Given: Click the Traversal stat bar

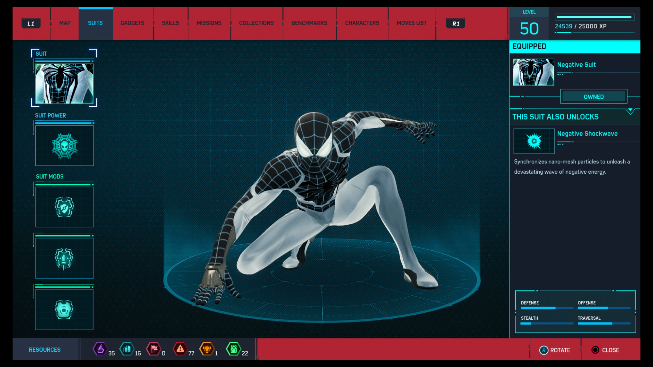Looking at the screenshot, I should point(604,324).
